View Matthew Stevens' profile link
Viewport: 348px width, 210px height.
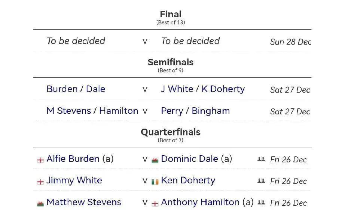84,202
